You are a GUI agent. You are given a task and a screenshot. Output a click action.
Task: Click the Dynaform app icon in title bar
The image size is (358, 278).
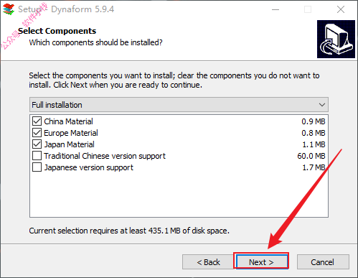point(9,9)
